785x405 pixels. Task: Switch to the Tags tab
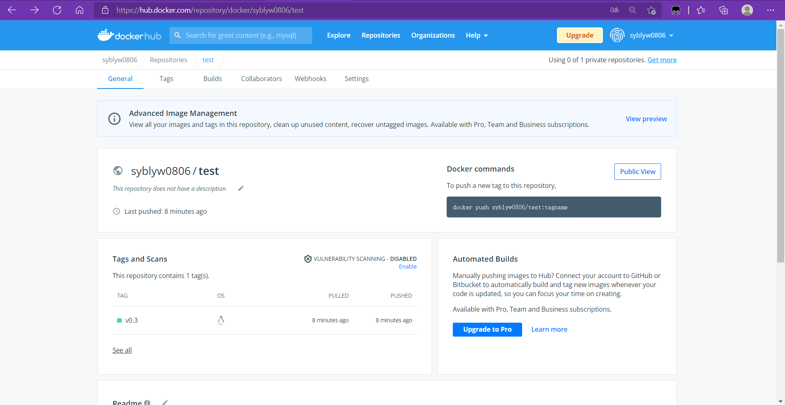click(x=166, y=79)
